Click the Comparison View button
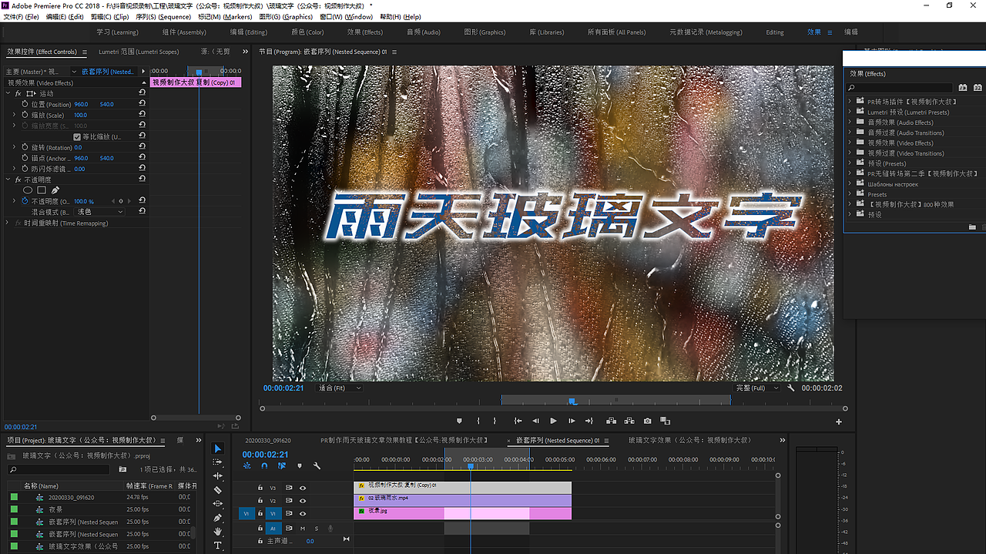The image size is (986, 554). pos(665,421)
